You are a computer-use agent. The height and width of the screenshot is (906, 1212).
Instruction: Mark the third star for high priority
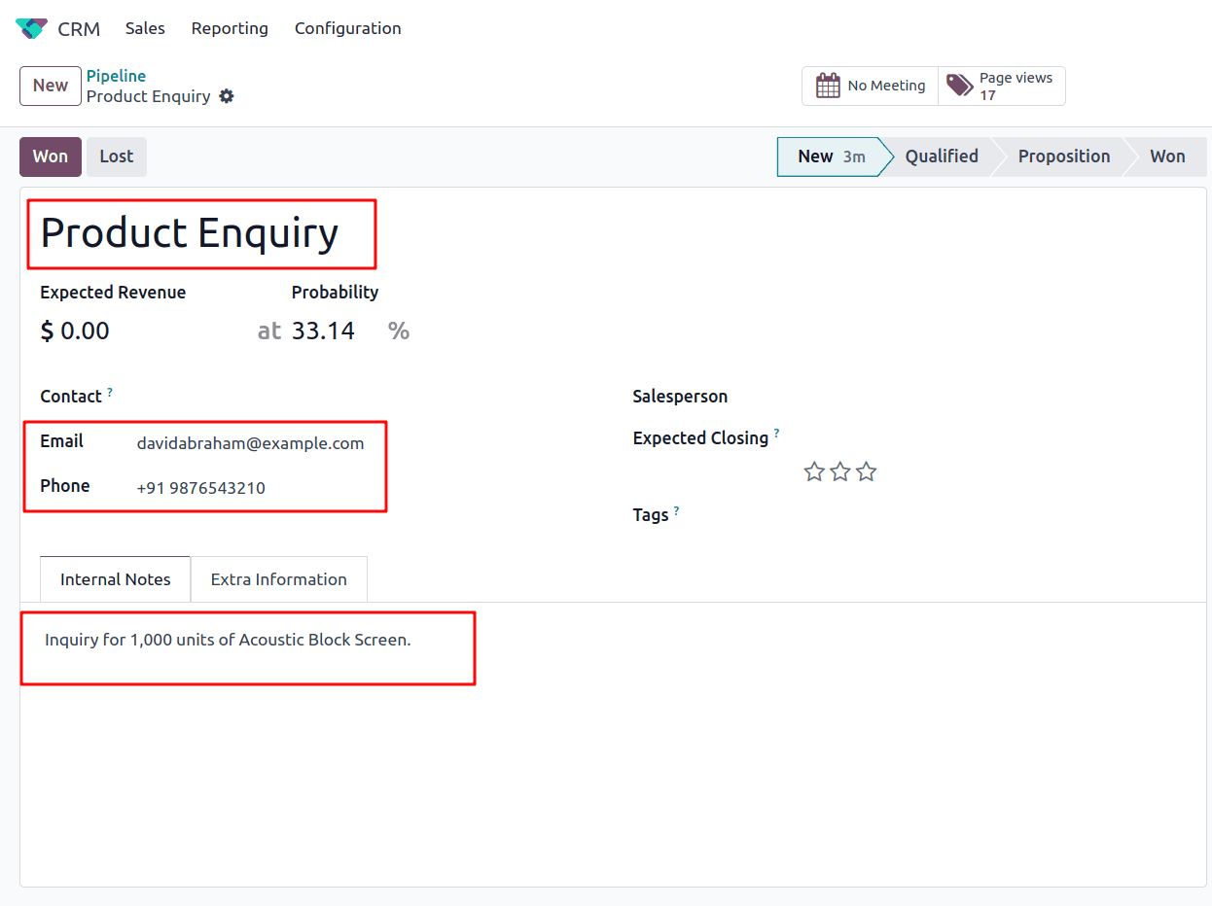pyautogui.click(x=867, y=471)
